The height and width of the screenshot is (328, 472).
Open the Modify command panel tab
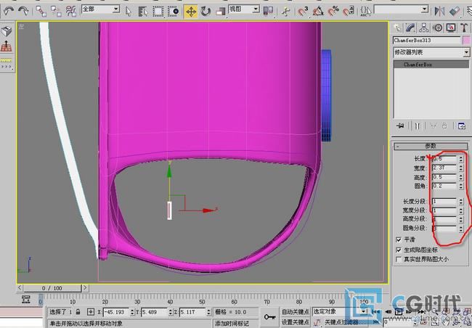point(410,28)
